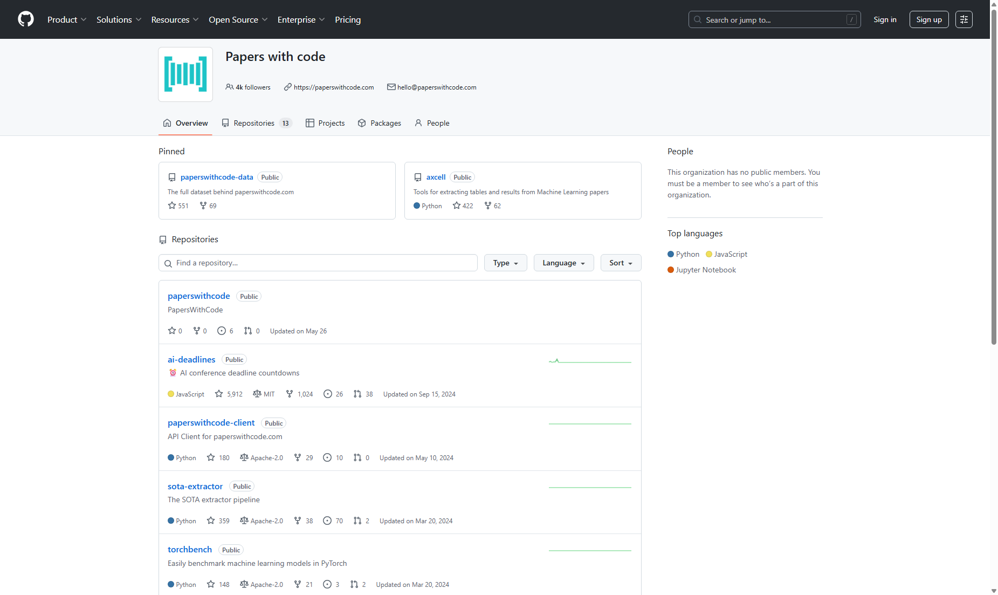Screen dimensions: 998x595
Task: Open the Resources menu
Action: (175, 19)
